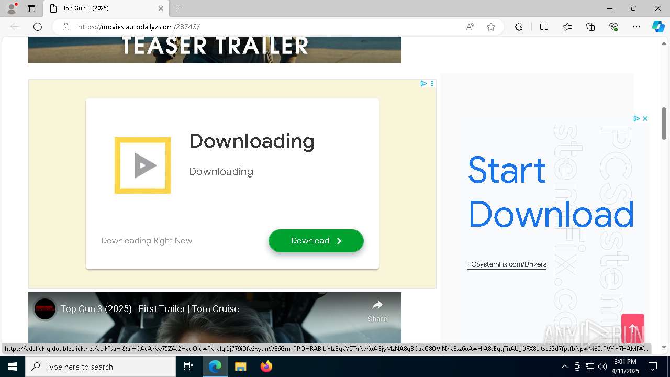Image resolution: width=670 pixels, height=377 pixels.
Task: Open Task View on taskbar
Action: [188, 367]
